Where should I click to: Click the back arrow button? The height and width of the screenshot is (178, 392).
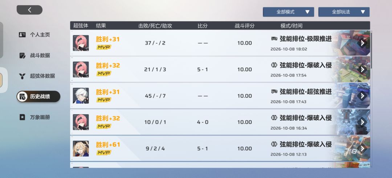click(x=29, y=10)
